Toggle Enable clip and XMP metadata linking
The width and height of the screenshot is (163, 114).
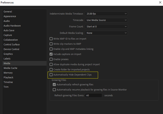pos(51,49)
